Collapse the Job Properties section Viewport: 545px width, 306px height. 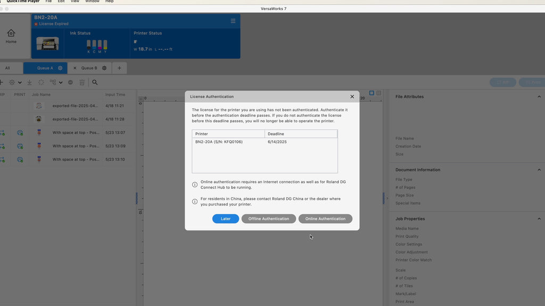pyautogui.click(x=539, y=219)
